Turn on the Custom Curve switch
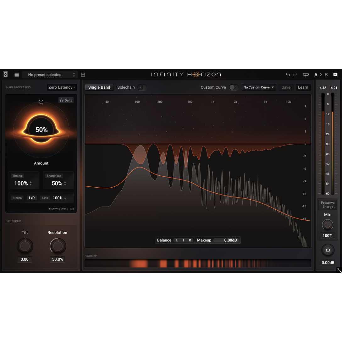This screenshot has width=342, height=342. (234, 87)
